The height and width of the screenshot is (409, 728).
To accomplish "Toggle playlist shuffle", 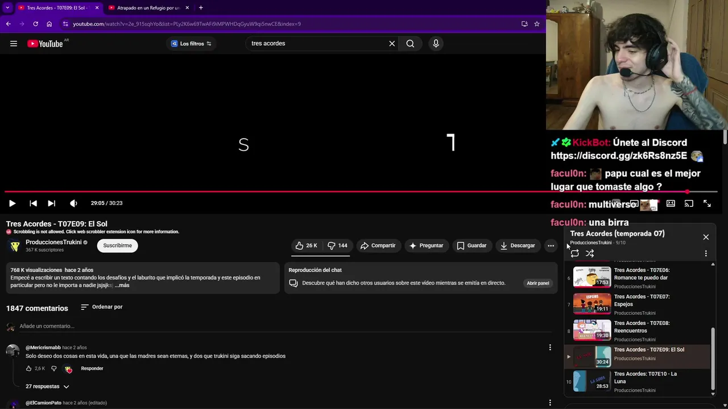I will pyautogui.click(x=590, y=253).
